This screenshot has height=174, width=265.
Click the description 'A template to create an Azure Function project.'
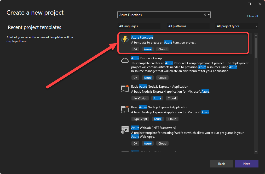[x=164, y=43]
